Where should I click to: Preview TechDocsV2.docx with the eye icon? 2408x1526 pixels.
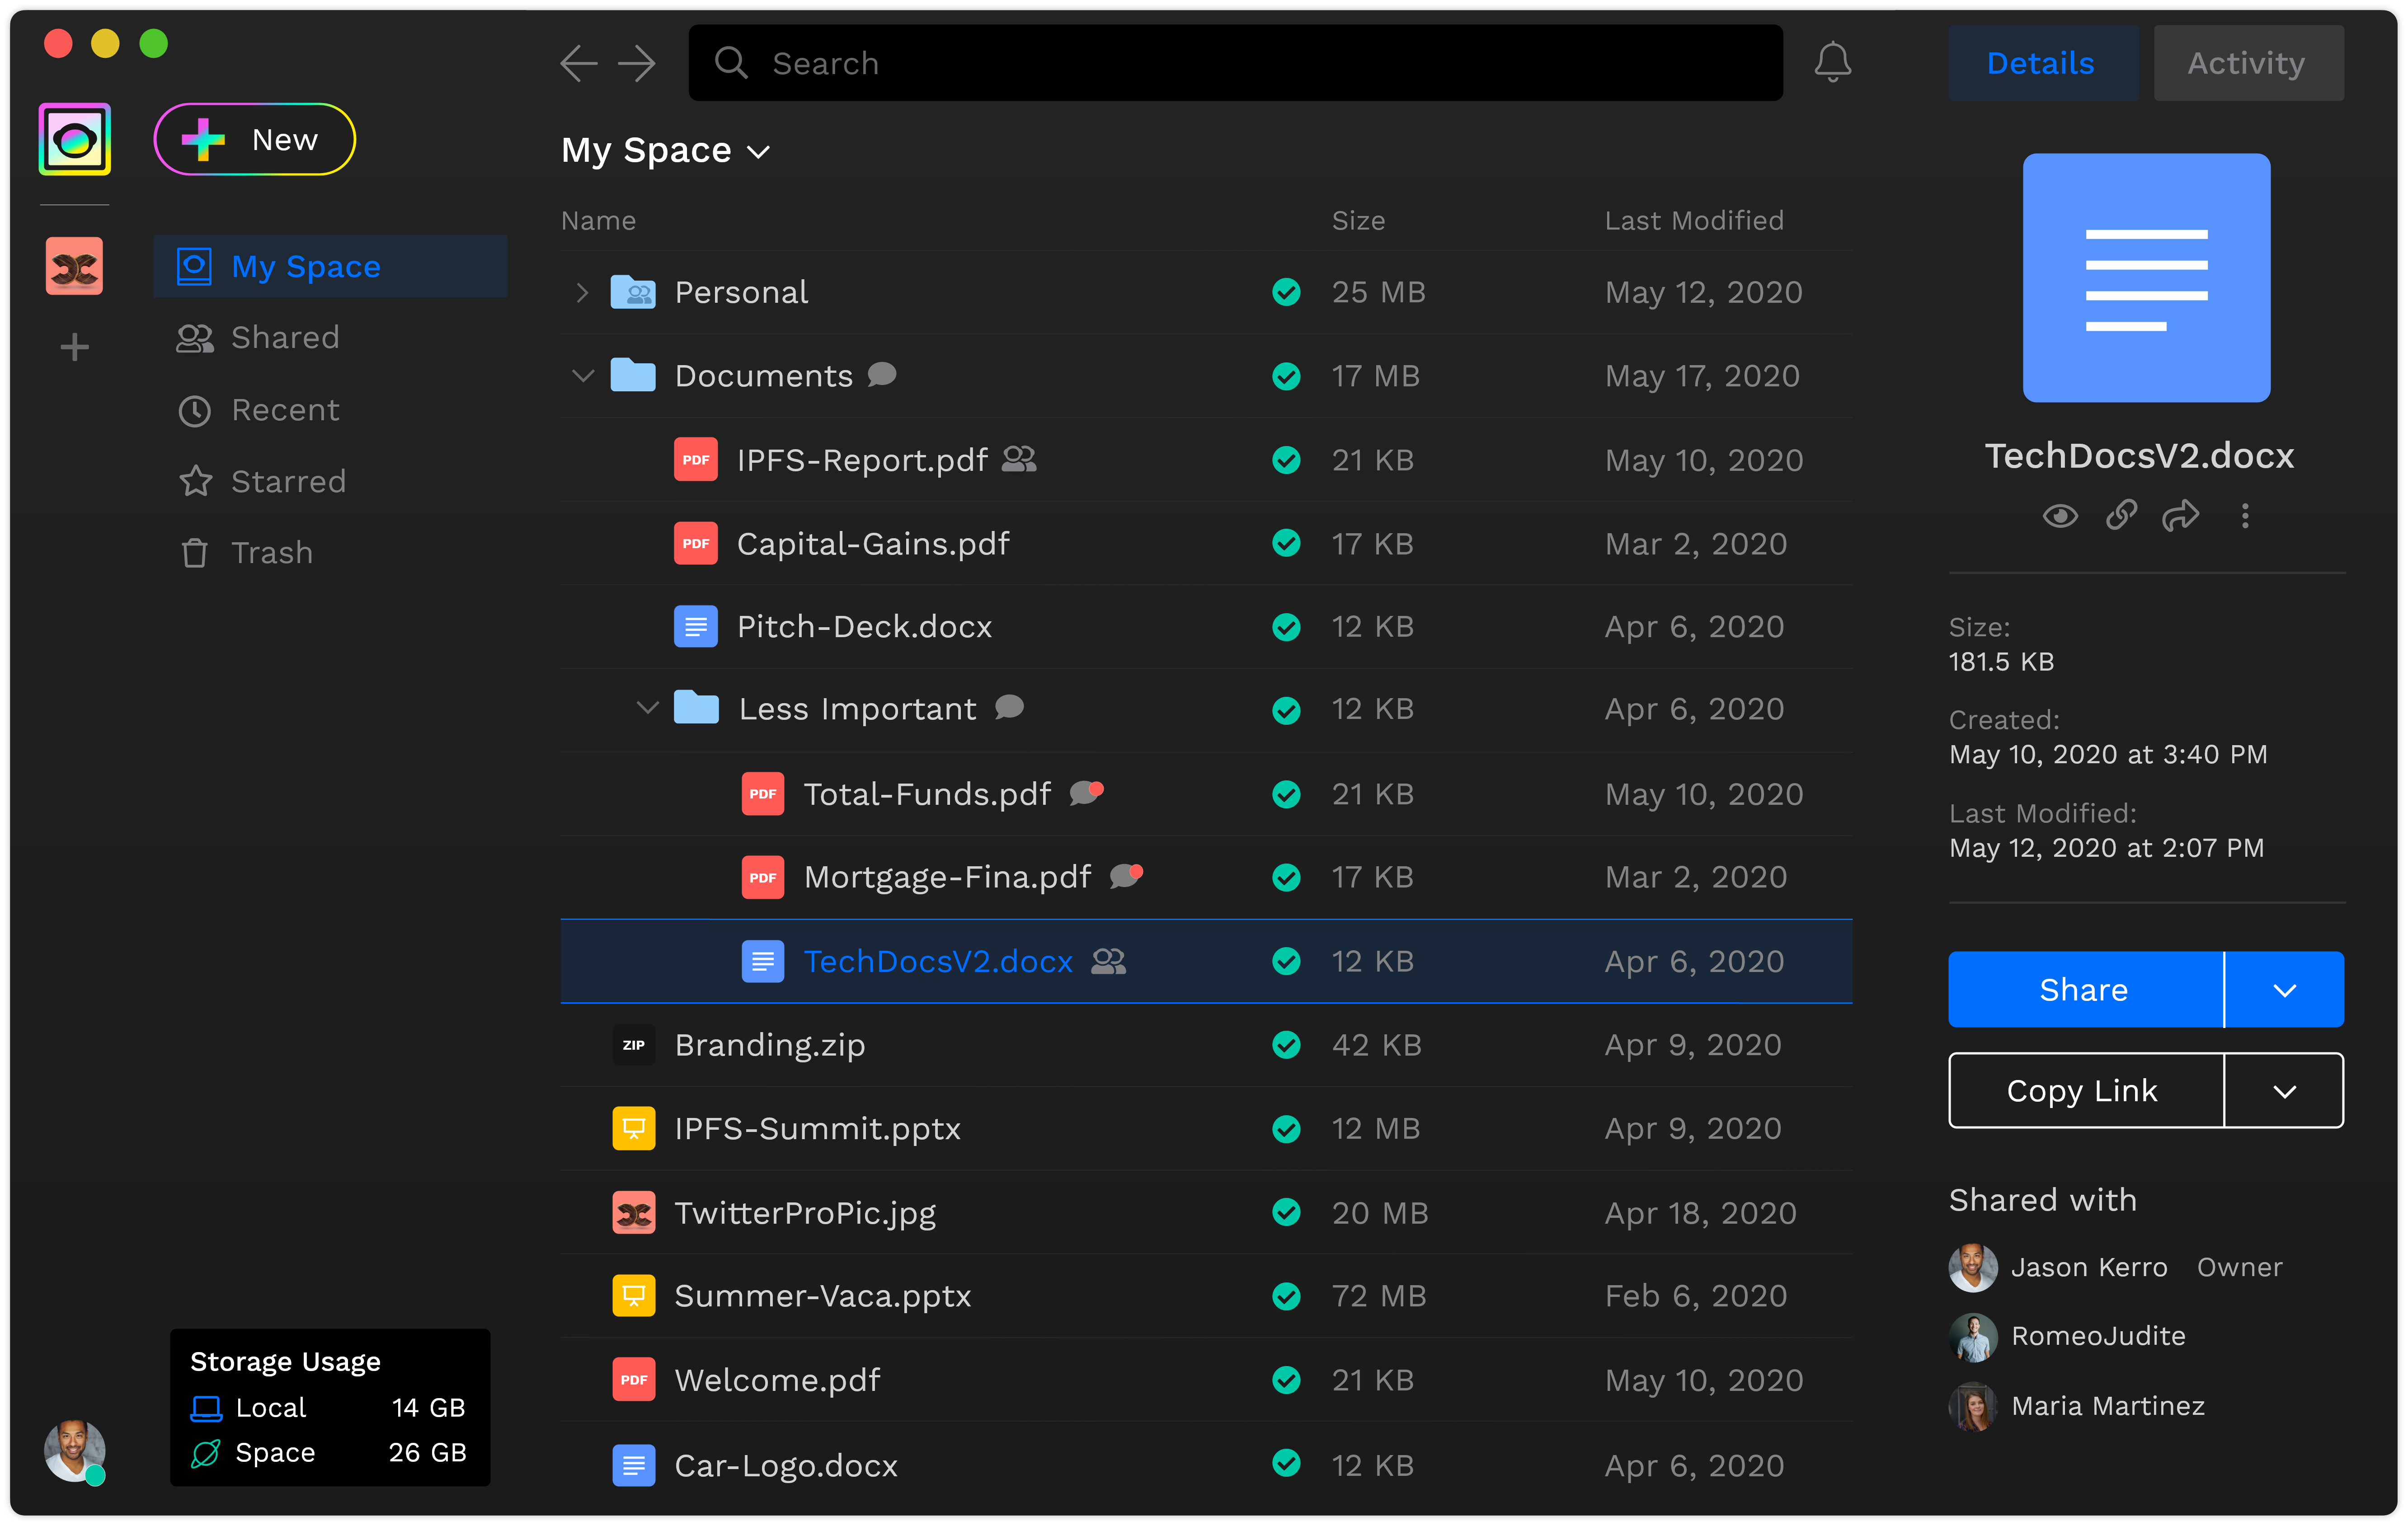(2060, 516)
